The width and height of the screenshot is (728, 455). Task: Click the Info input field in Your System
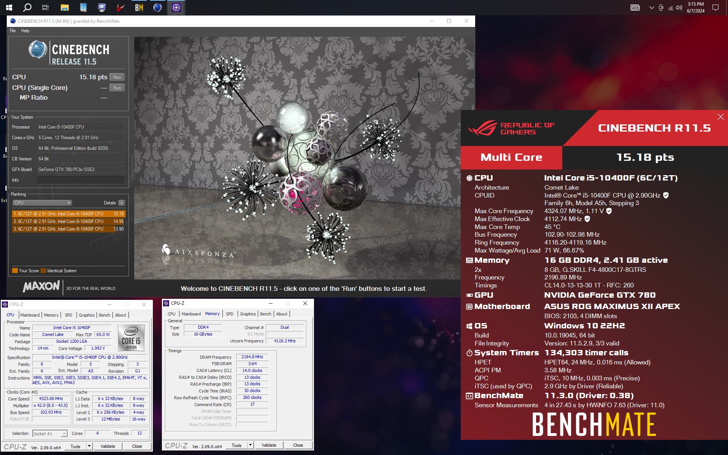(x=81, y=180)
